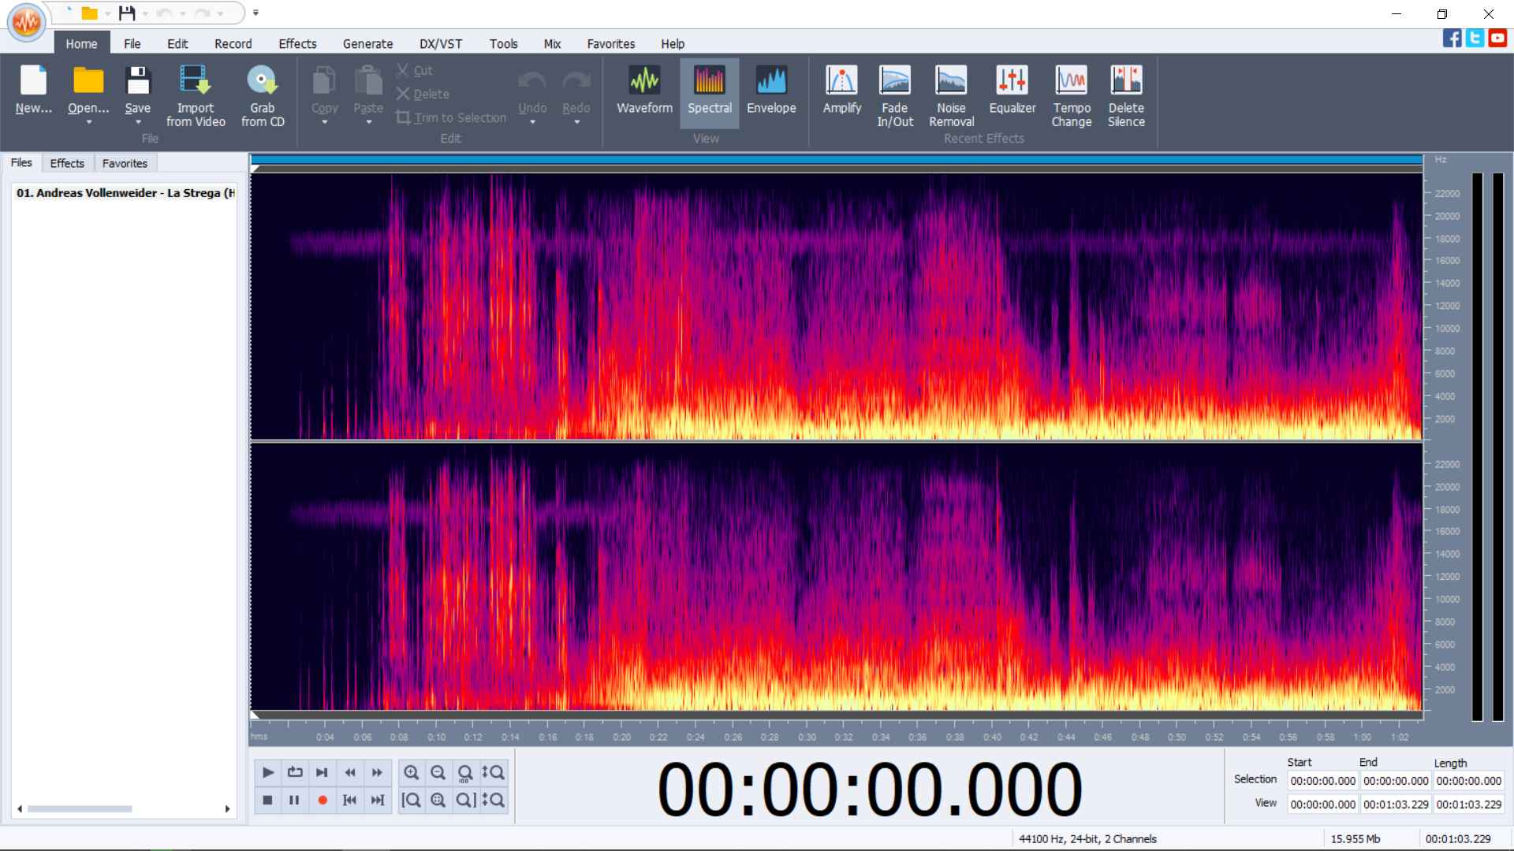Open the Effects ribbon tab
Viewport: 1514px width, 851px height.
coord(297,44)
